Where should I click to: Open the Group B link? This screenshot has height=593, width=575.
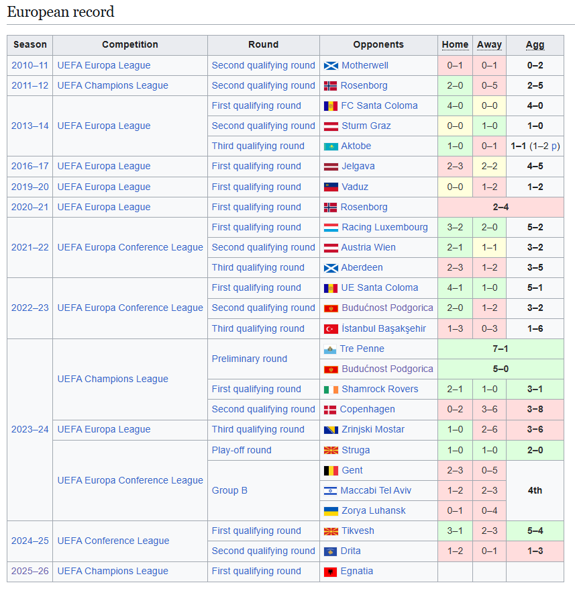[229, 490]
